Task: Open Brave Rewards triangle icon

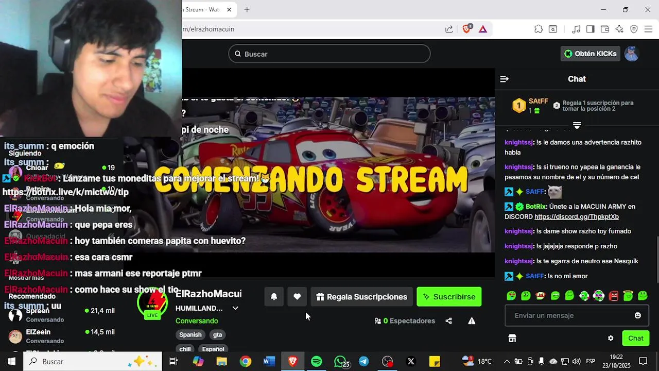Action: click(483, 29)
